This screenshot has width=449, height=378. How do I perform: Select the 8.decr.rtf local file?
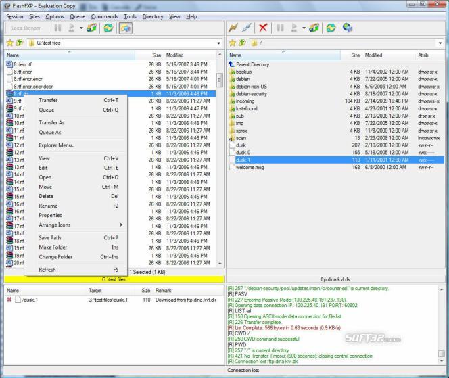coord(19,64)
